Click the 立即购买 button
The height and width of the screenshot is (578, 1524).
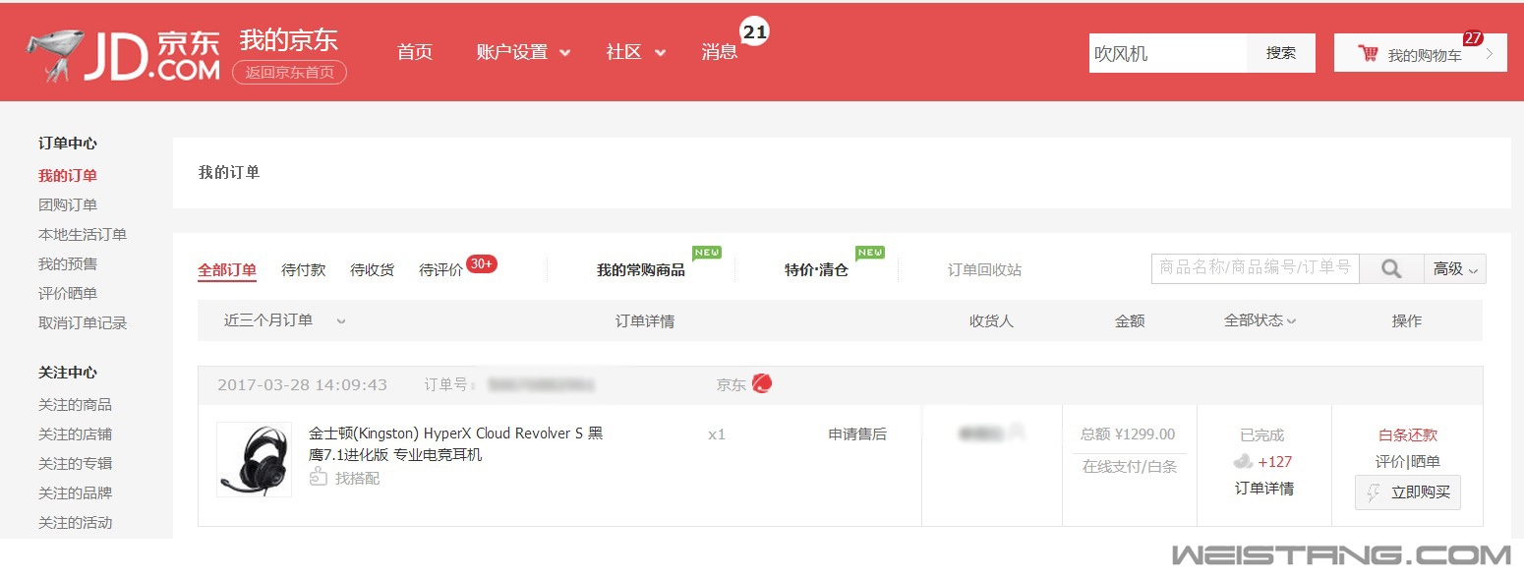1408,492
